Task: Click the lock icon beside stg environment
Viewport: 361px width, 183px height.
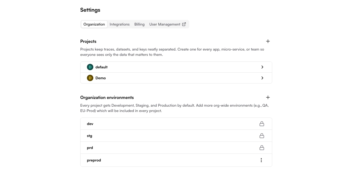Action: click(262, 136)
